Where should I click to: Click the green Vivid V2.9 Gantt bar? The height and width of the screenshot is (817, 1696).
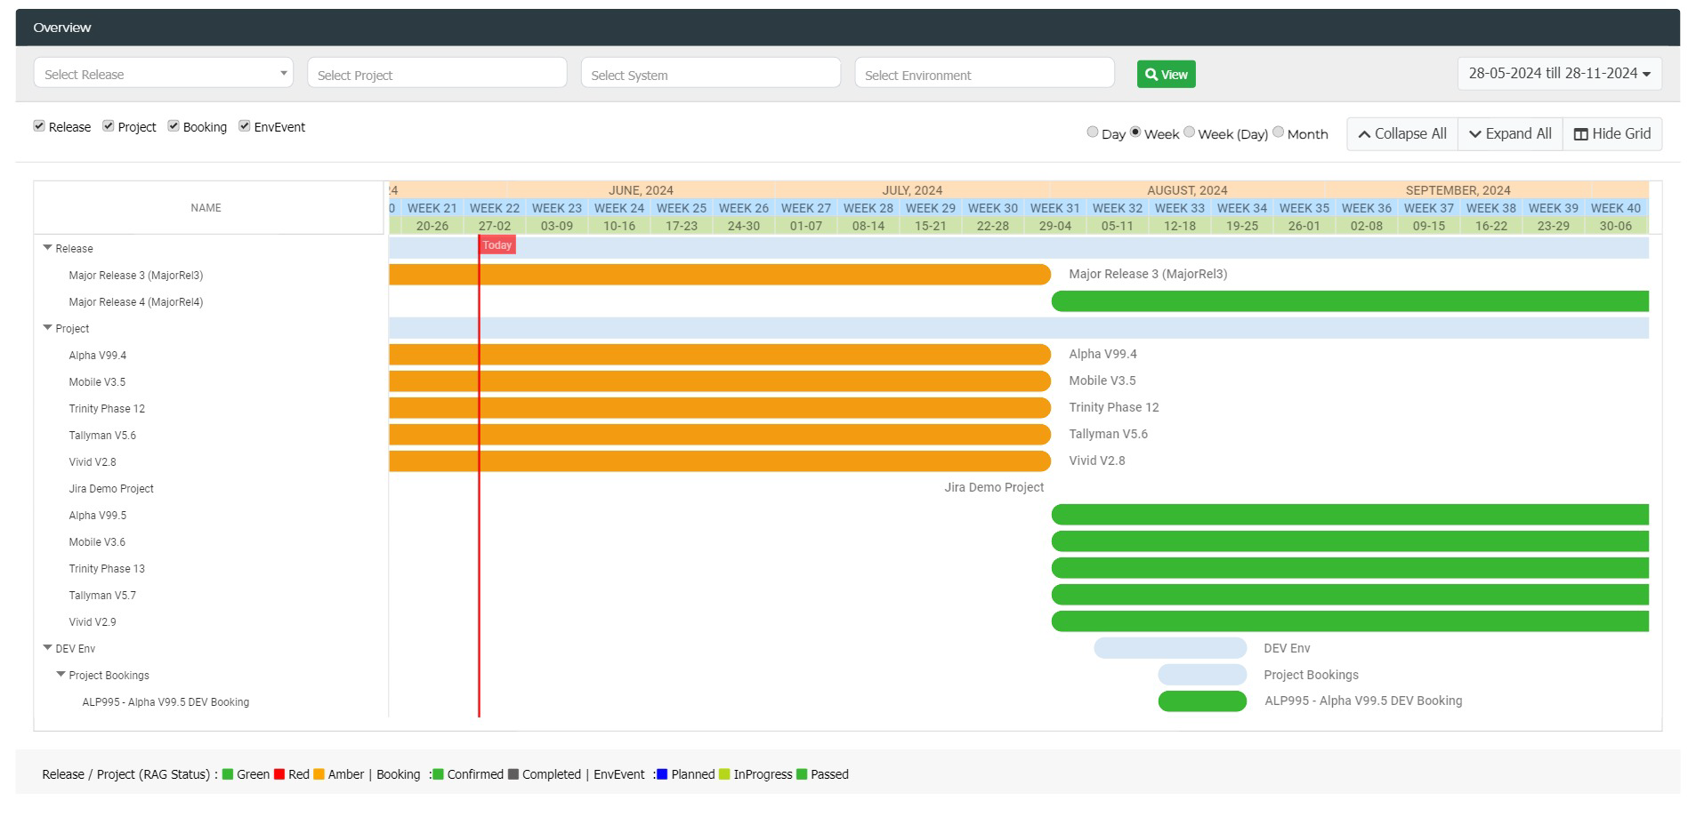pyautogui.click(x=1350, y=621)
